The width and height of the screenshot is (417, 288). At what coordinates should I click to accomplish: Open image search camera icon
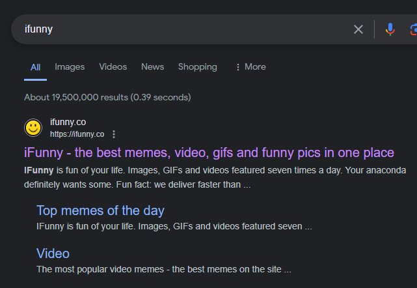click(414, 29)
